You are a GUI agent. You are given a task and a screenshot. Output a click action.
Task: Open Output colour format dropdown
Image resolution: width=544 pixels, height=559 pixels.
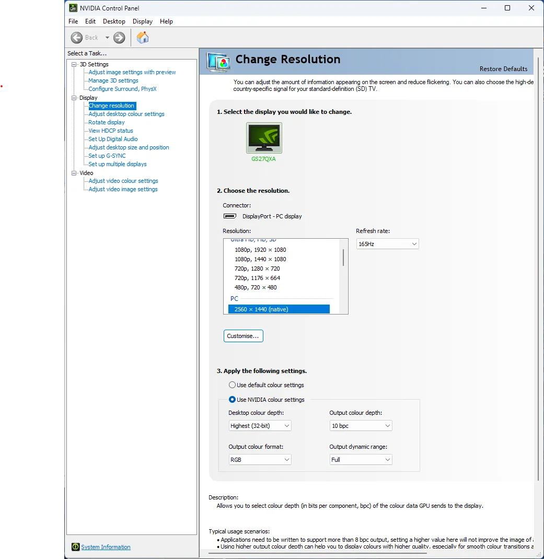(260, 460)
